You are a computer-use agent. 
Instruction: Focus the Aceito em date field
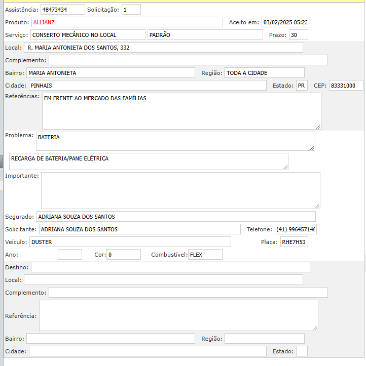(x=285, y=22)
